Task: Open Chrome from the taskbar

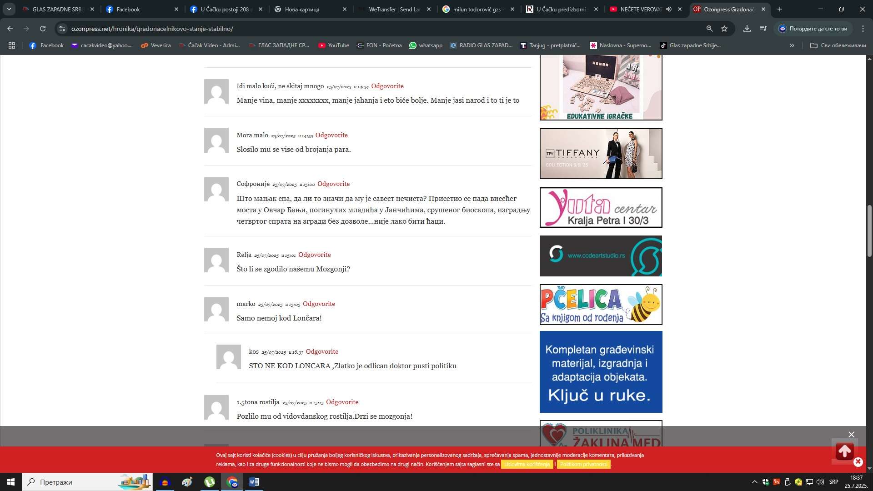Action: [232, 482]
